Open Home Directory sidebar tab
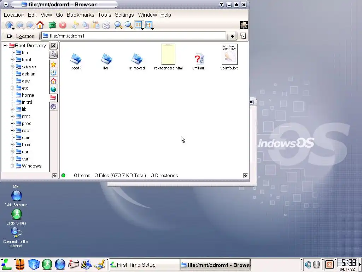Image resolution: width=362 pixels, height=272 pixels. (x=53, y=81)
